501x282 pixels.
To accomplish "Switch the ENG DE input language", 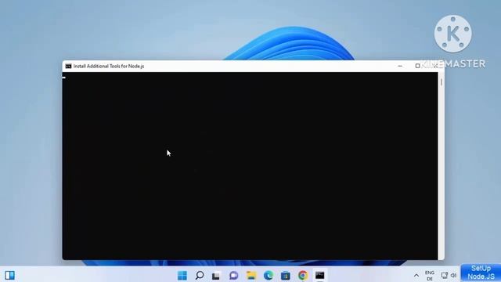I will pyautogui.click(x=430, y=276).
